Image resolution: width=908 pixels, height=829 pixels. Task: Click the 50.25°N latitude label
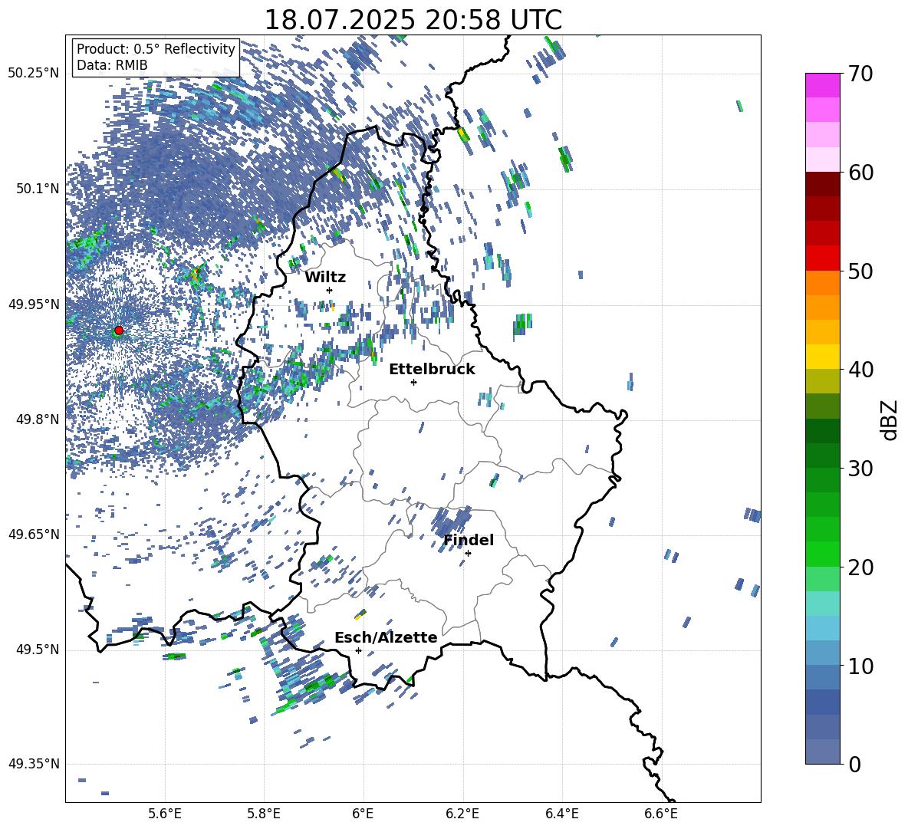point(34,74)
